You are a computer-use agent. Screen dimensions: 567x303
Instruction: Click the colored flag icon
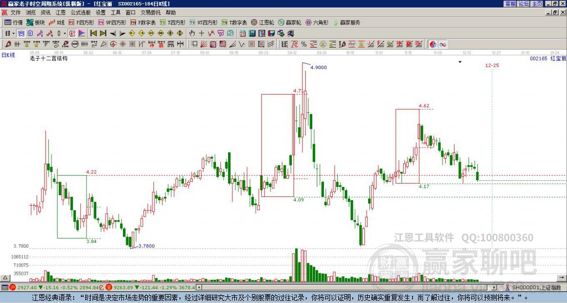pyautogui.click(x=82, y=34)
